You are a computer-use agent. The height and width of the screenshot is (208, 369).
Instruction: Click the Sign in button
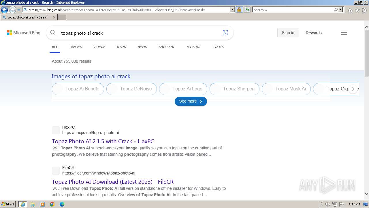pyautogui.click(x=288, y=33)
